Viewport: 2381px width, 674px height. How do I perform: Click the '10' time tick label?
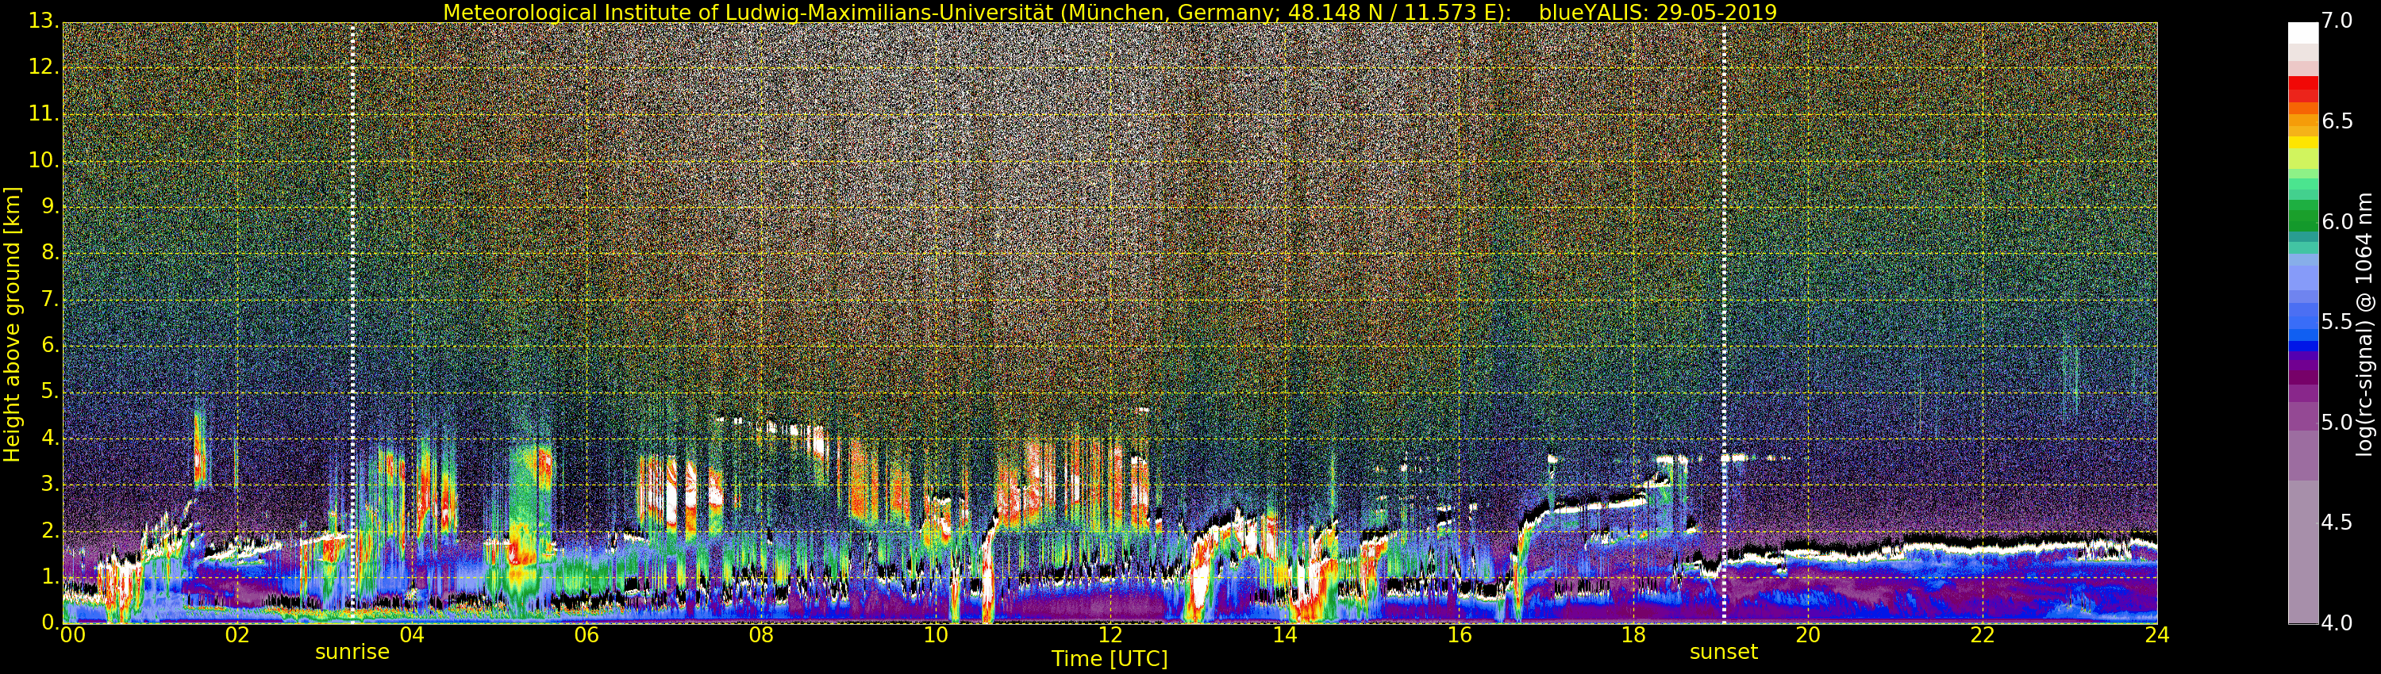pyautogui.click(x=936, y=634)
